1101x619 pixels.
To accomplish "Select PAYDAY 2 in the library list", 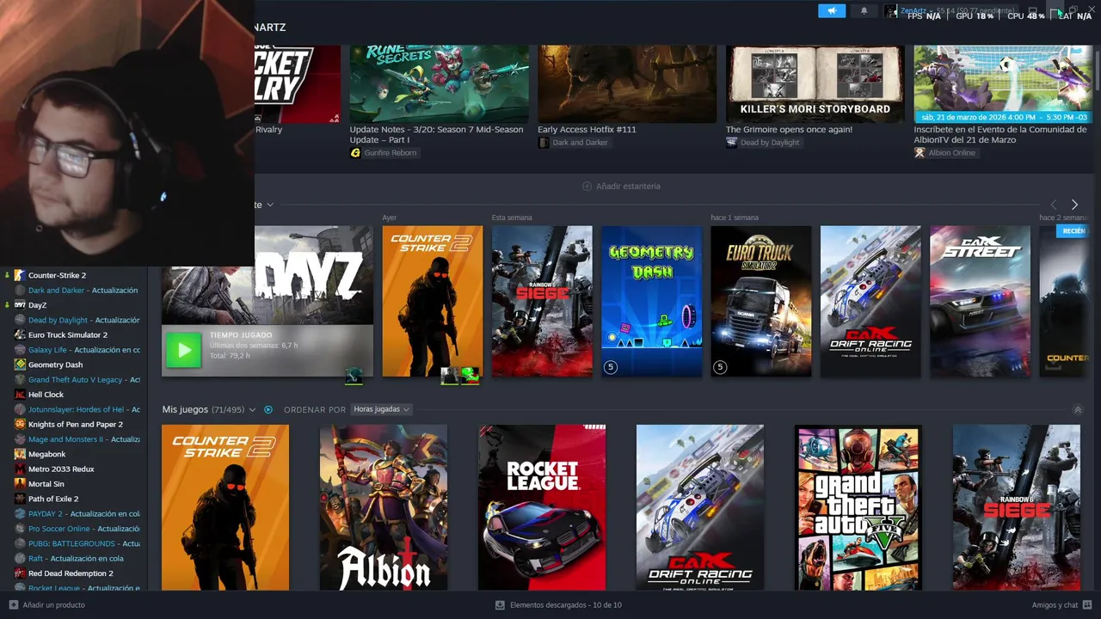I will pos(75,513).
